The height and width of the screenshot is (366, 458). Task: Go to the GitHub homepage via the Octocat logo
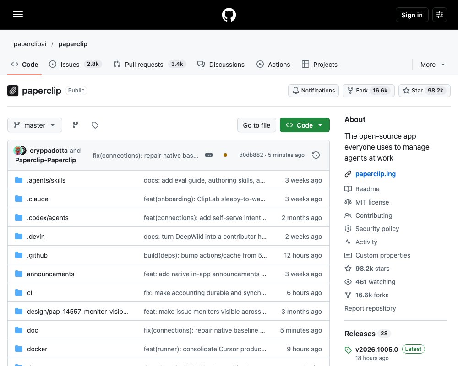(x=229, y=15)
